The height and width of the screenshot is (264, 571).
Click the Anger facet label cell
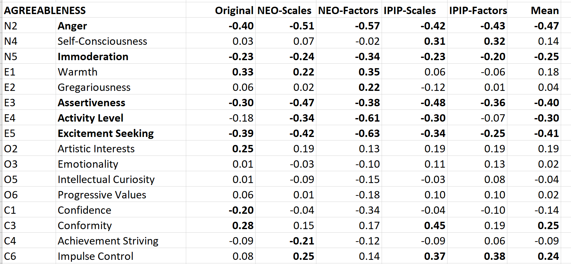pos(72,26)
